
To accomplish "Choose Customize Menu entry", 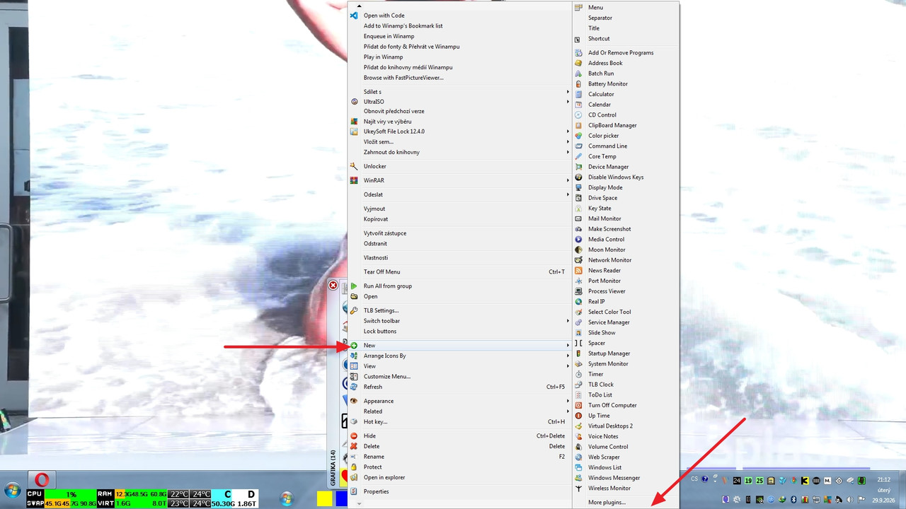I will click(x=459, y=376).
